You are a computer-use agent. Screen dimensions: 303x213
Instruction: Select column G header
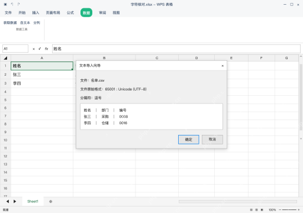286,58
